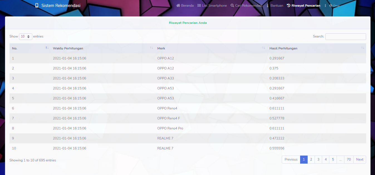Click 0.611111 in row 8

coord(277,128)
